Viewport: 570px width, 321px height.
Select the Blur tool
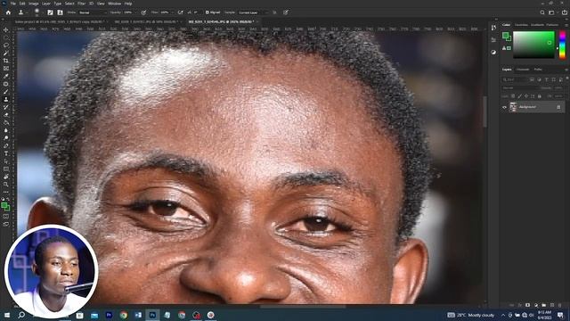pyautogui.click(x=6, y=130)
